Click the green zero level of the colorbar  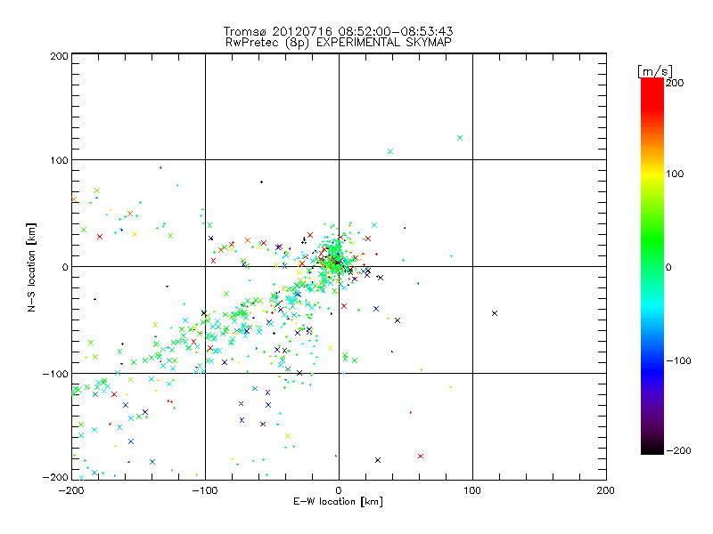point(652,267)
